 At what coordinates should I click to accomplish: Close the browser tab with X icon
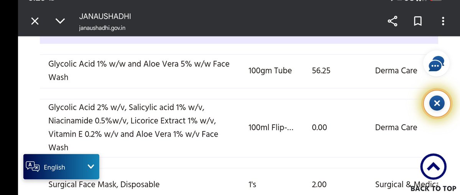(x=35, y=21)
